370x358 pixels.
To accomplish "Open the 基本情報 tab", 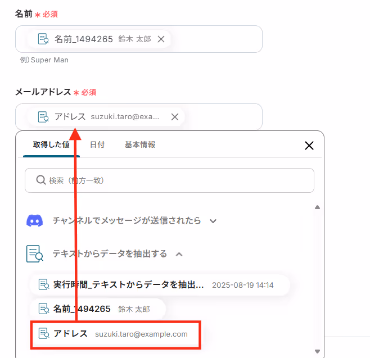I will point(140,144).
